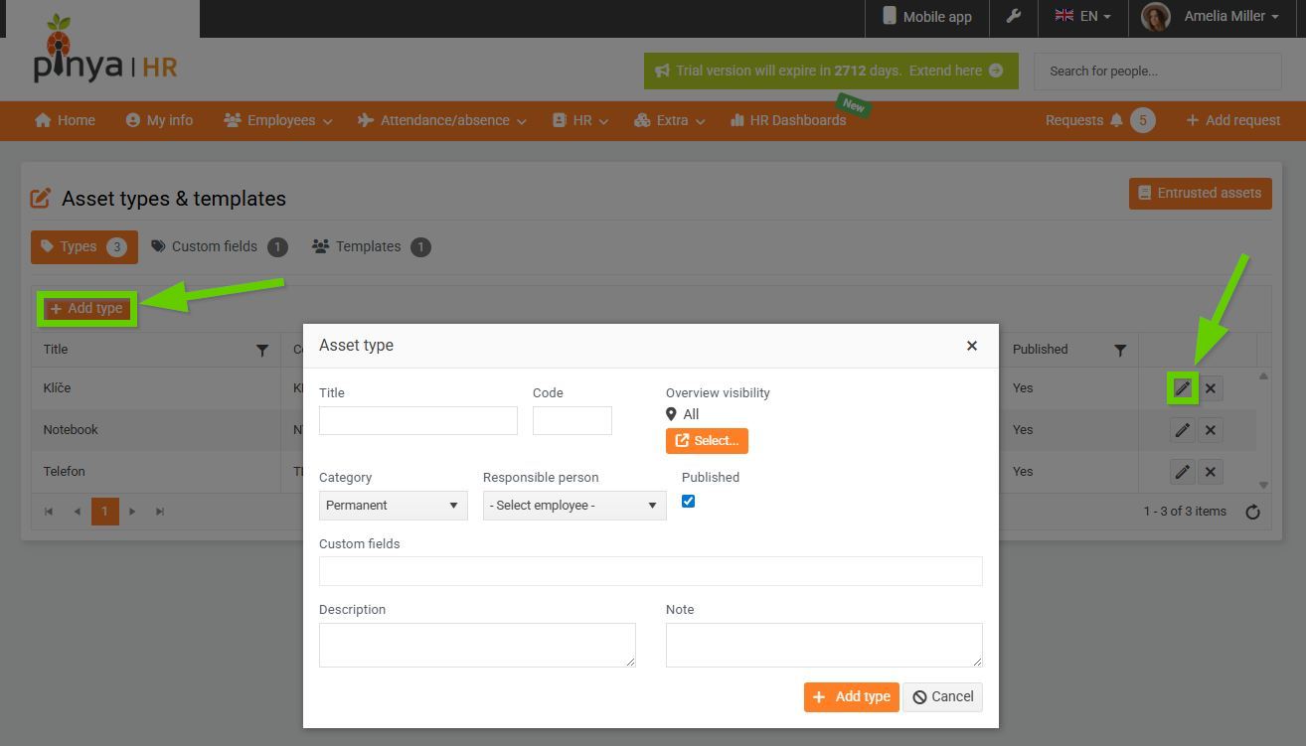Open HR Dashboards
Image resolution: width=1306 pixels, height=746 pixels.
click(788, 120)
